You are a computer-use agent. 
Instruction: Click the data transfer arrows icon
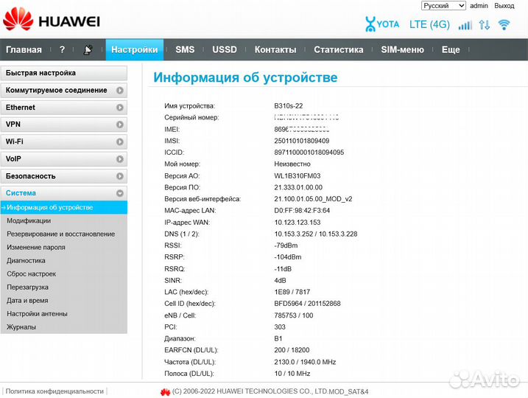coord(485,24)
